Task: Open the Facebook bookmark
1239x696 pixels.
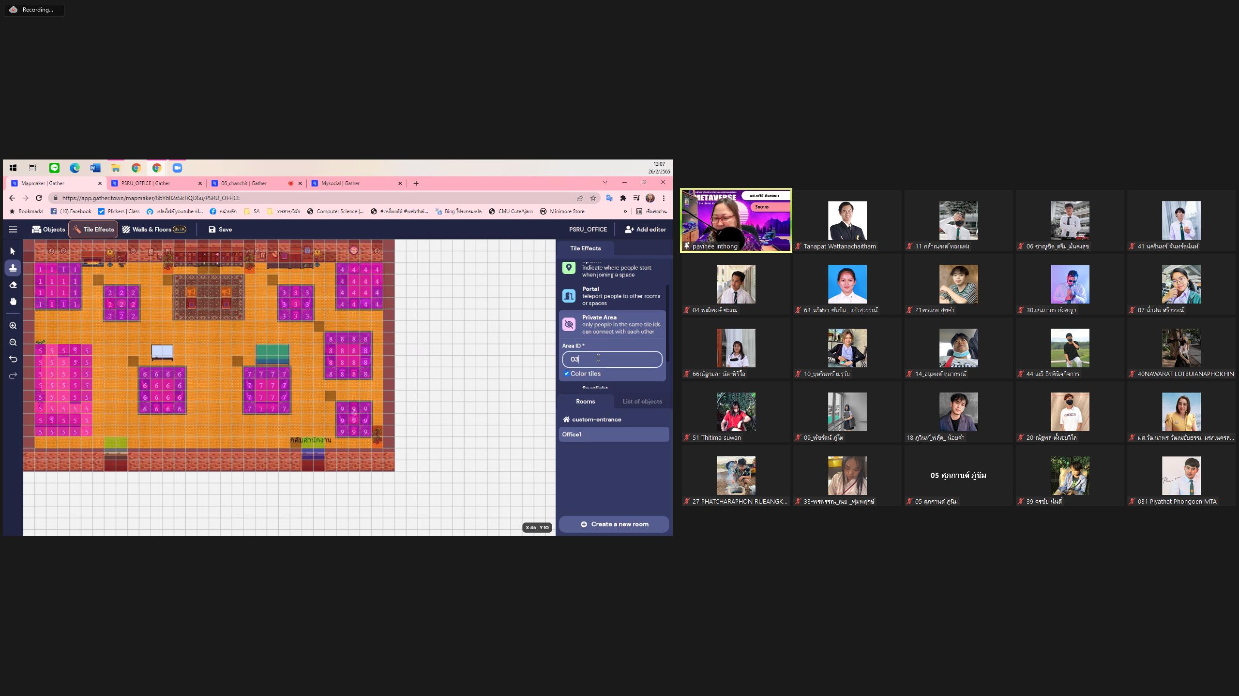Action: click(71, 211)
